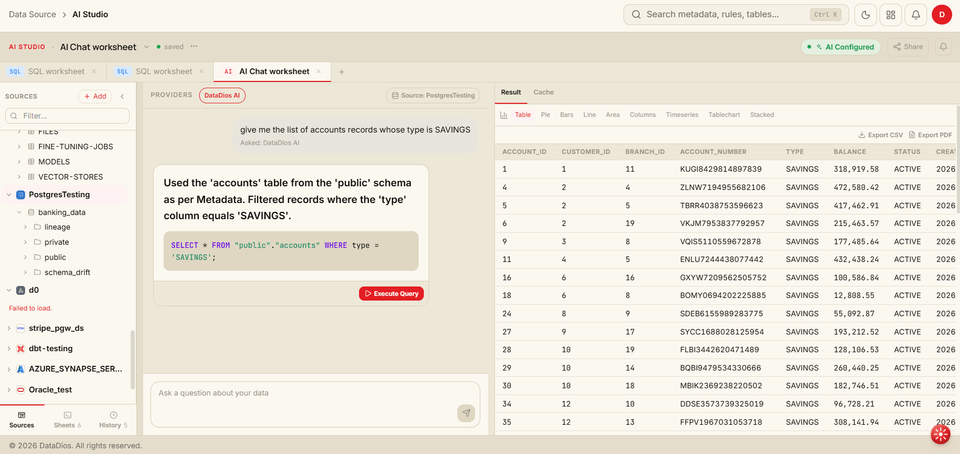Select AZURE_SYNAPSE_SER source

click(75, 369)
